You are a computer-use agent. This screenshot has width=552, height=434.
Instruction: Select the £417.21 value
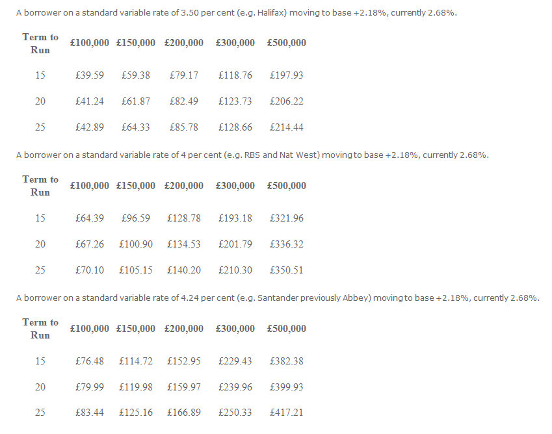[286, 413]
